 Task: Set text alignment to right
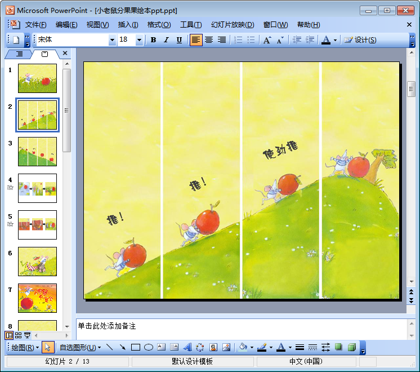pyautogui.click(x=222, y=40)
